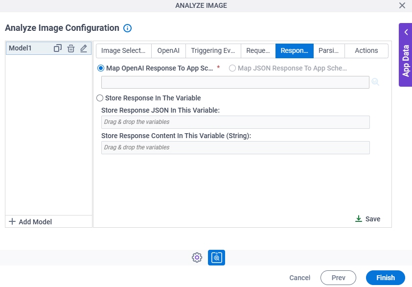
Task: Click the plus icon for Add Model
Action: tap(12, 221)
